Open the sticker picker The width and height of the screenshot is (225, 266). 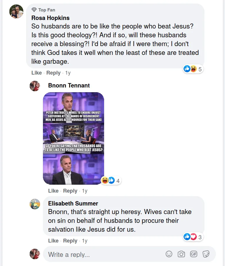(x=206, y=254)
